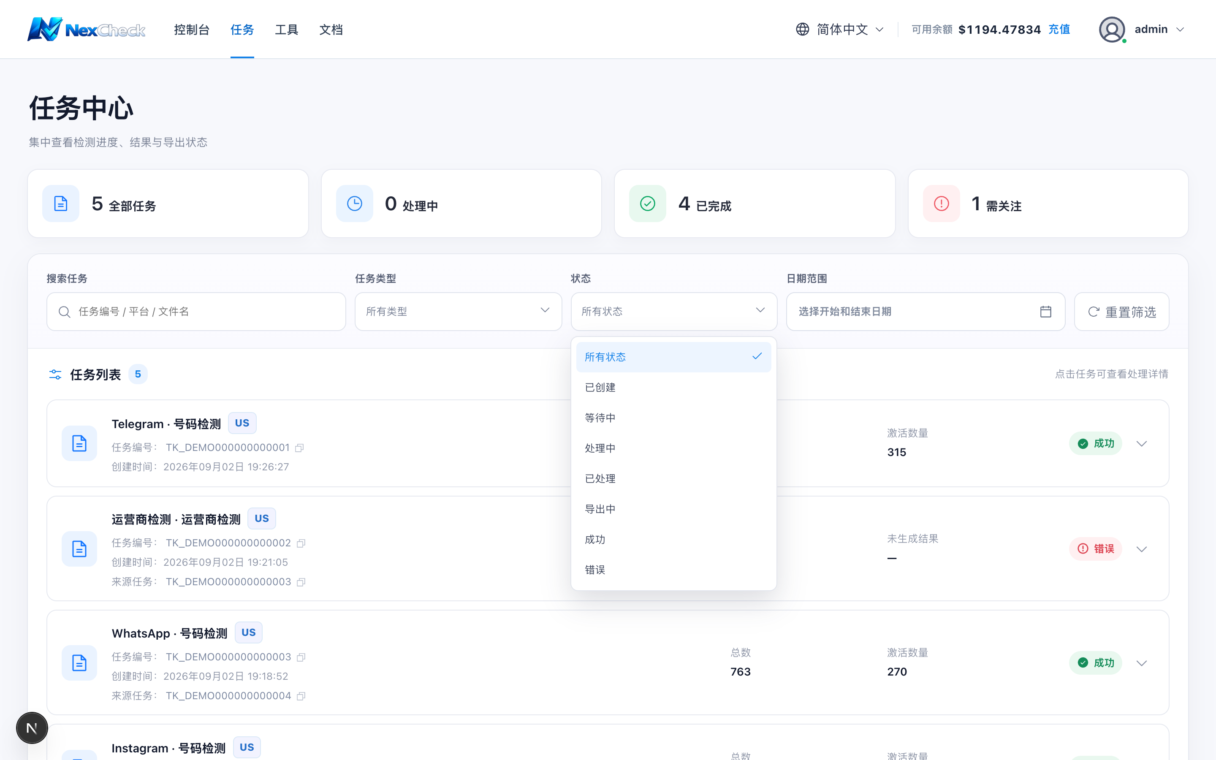
Task: Click the 4 已完成 summary card
Action: point(755,204)
